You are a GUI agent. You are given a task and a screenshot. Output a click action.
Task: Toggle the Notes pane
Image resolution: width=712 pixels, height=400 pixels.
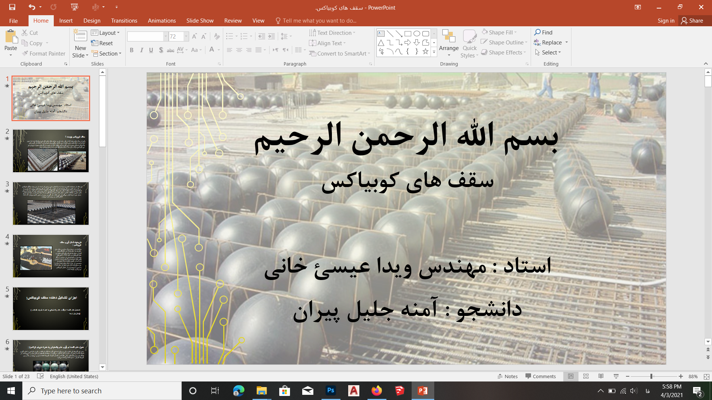[507, 376]
